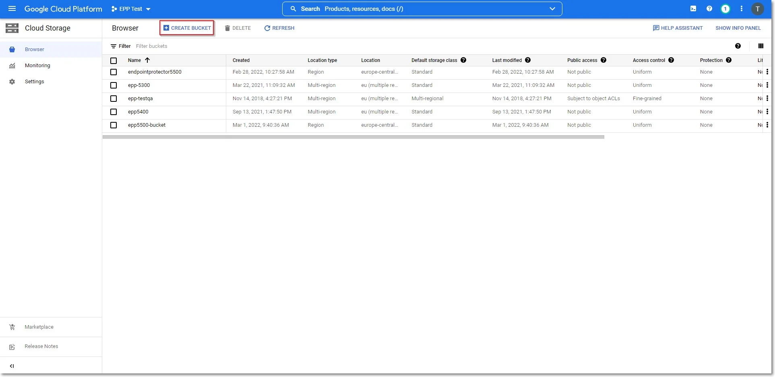Click the table help icon near column options
Screen dimensions: 775x377
pos(738,46)
